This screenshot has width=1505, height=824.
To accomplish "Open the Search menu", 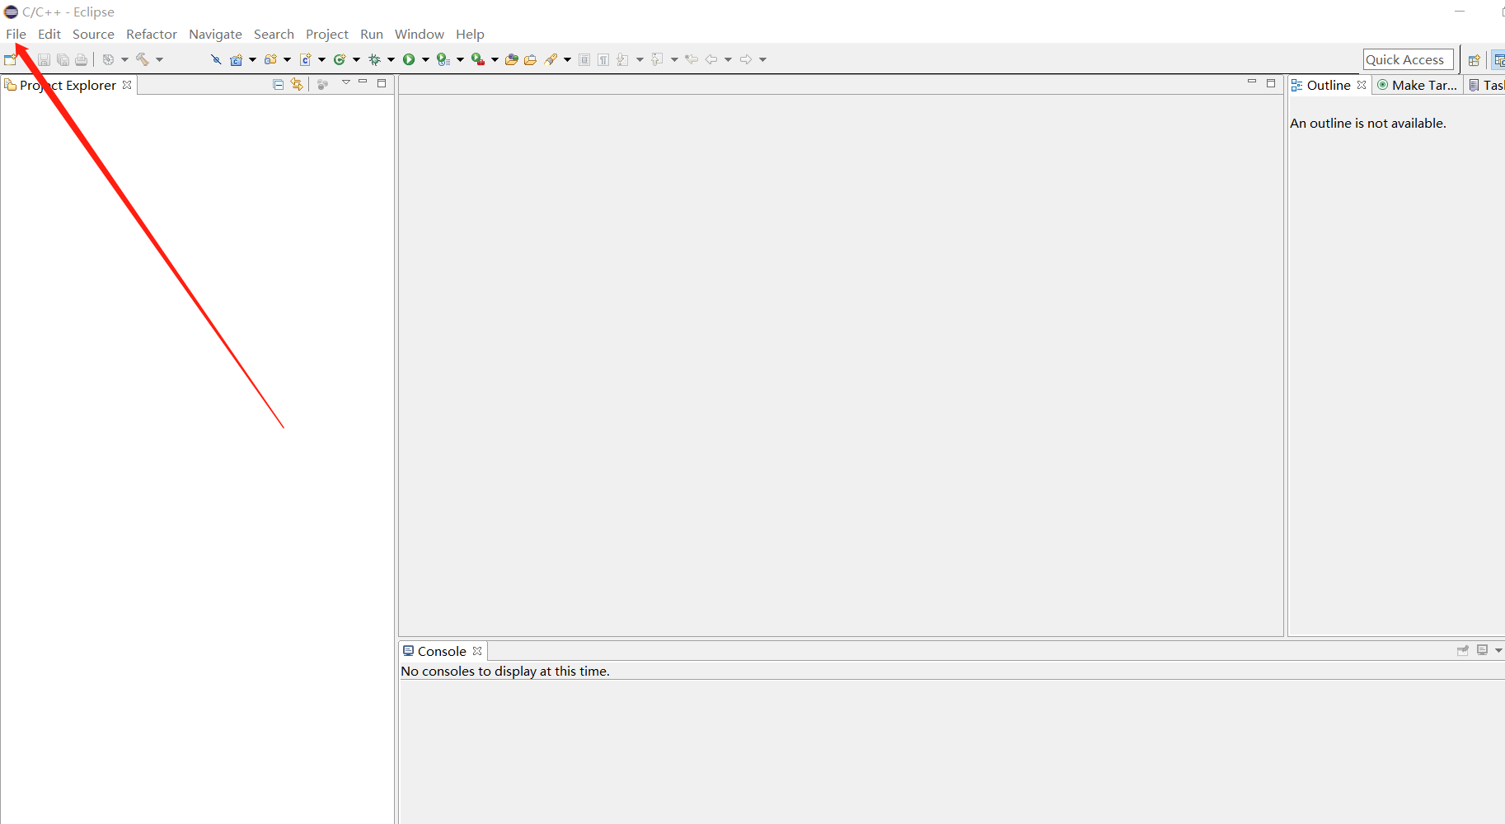I will pos(274,34).
